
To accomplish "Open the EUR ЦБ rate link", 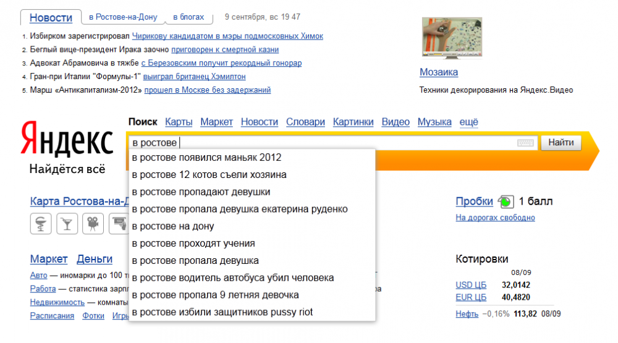I will pyautogui.click(x=471, y=297).
